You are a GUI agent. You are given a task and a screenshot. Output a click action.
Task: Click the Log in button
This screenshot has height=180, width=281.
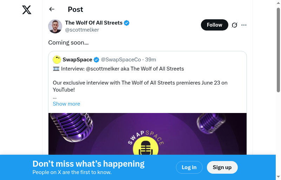[189, 167]
